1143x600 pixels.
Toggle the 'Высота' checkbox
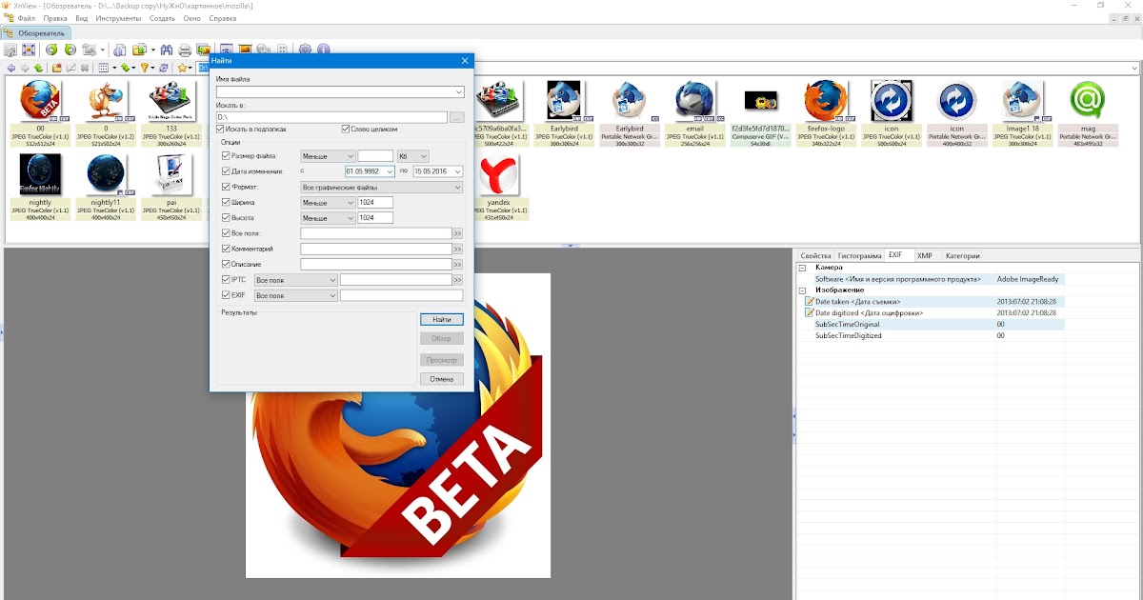tap(226, 217)
